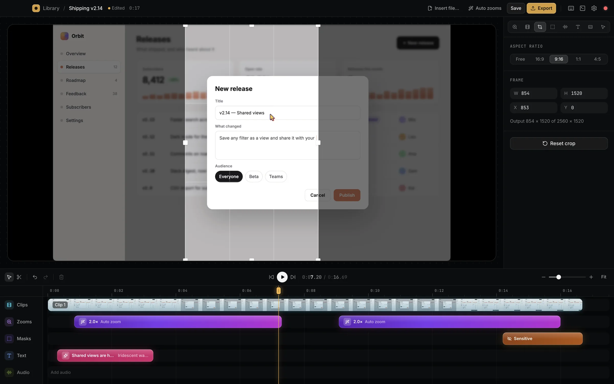614x384 pixels.
Task: Fit the timeline to view
Action: coord(604,277)
